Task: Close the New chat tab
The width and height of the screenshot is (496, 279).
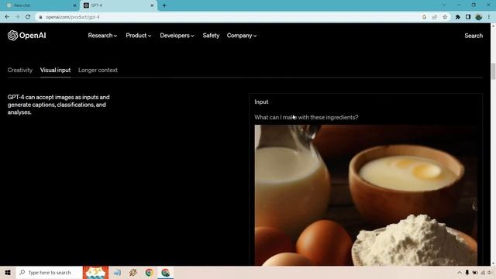Action: (75, 5)
